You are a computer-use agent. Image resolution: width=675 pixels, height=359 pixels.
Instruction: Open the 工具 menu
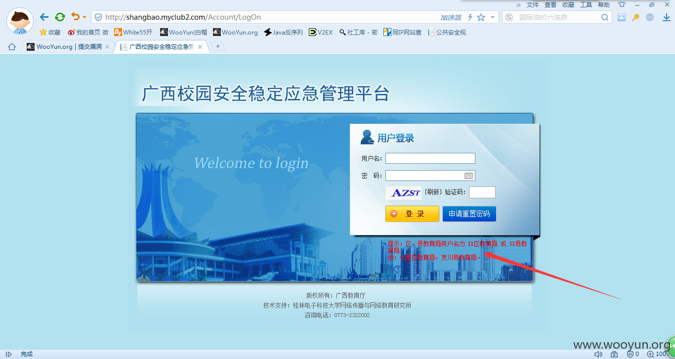point(586,4)
